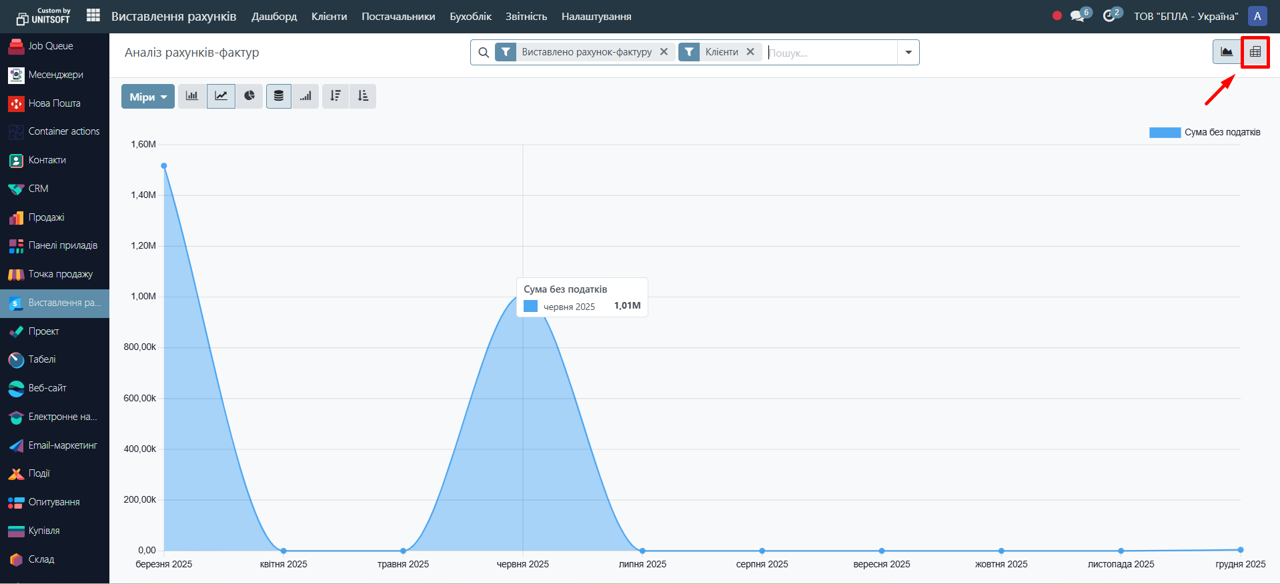The height and width of the screenshot is (584, 1280).
Task: Open the pivot table view
Action: pyautogui.click(x=1255, y=52)
